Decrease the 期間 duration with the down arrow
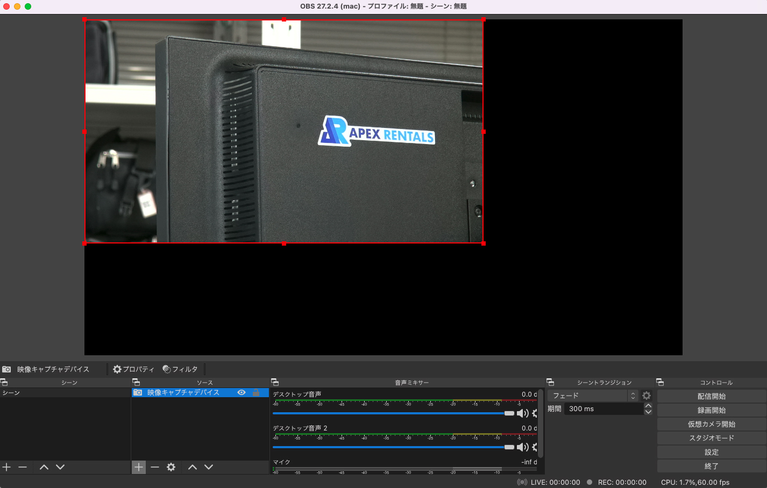The image size is (767, 488). (x=648, y=412)
